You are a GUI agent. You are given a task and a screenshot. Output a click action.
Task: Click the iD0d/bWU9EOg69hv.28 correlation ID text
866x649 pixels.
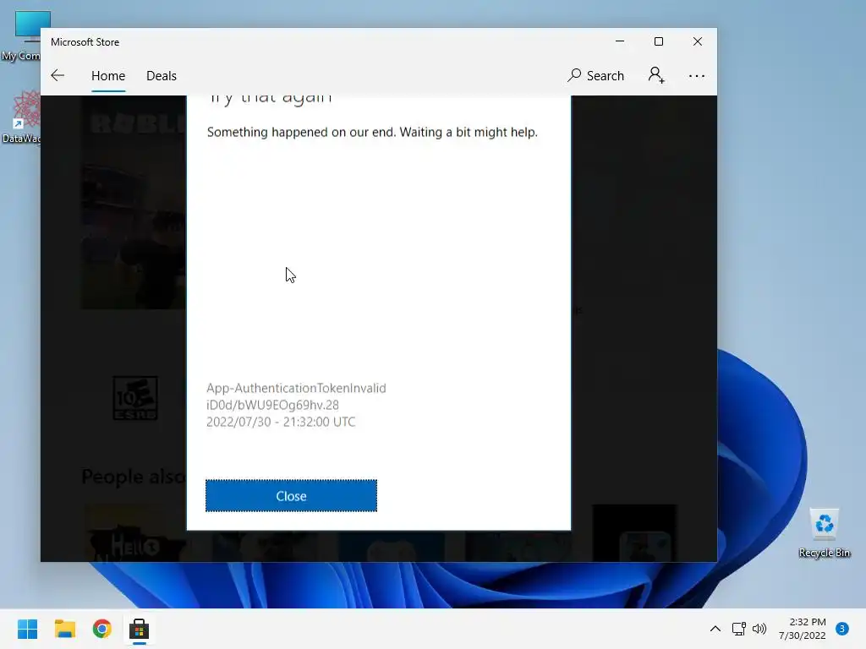point(272,405)
